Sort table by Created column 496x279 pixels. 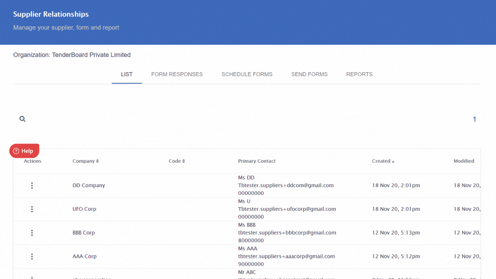pos(383,161)
